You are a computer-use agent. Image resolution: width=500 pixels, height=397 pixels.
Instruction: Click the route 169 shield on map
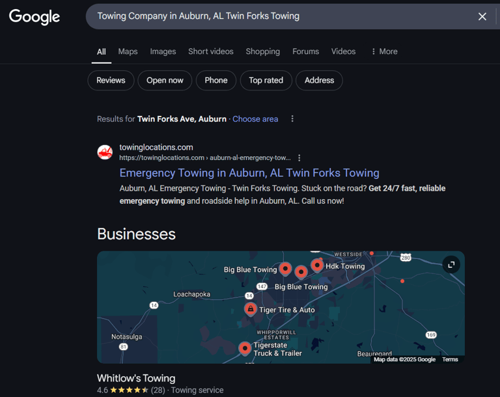coord(431,335)
